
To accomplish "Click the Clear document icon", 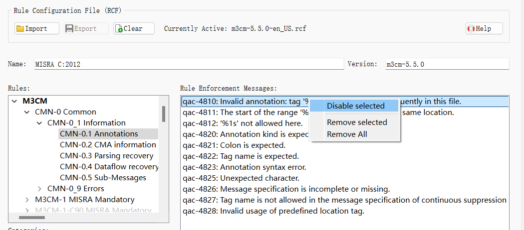I will [x=119, y=29].
